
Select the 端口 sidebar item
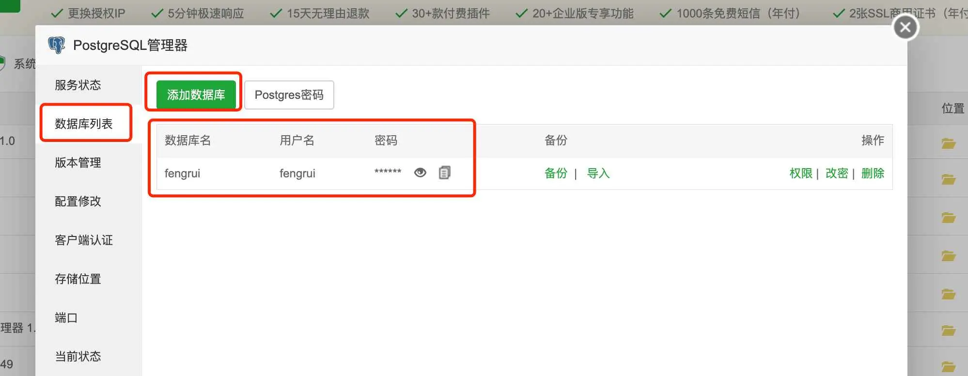pyautogui.click(x=66, y=318)
